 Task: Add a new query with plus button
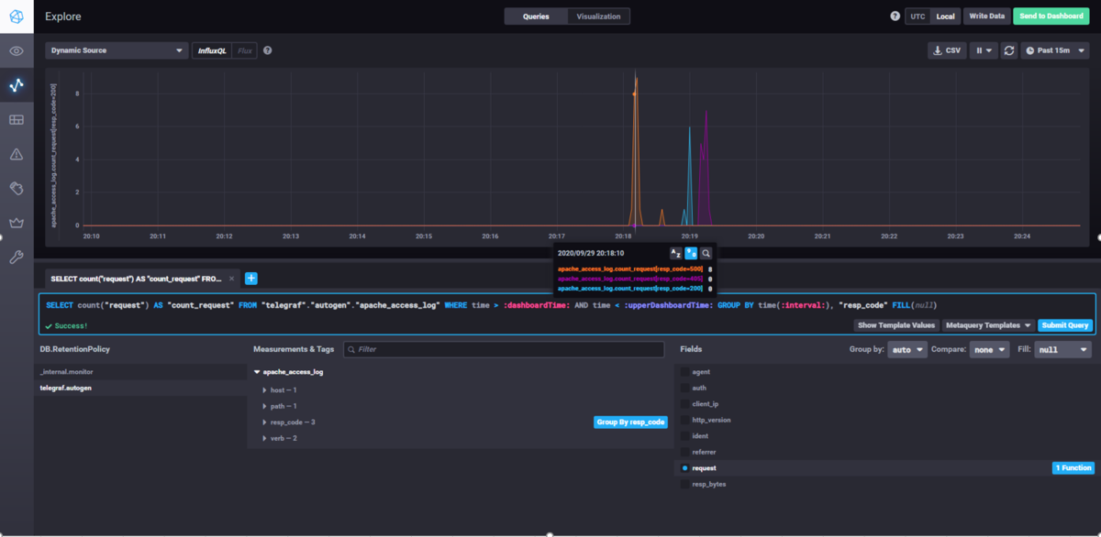coord(250,279)
